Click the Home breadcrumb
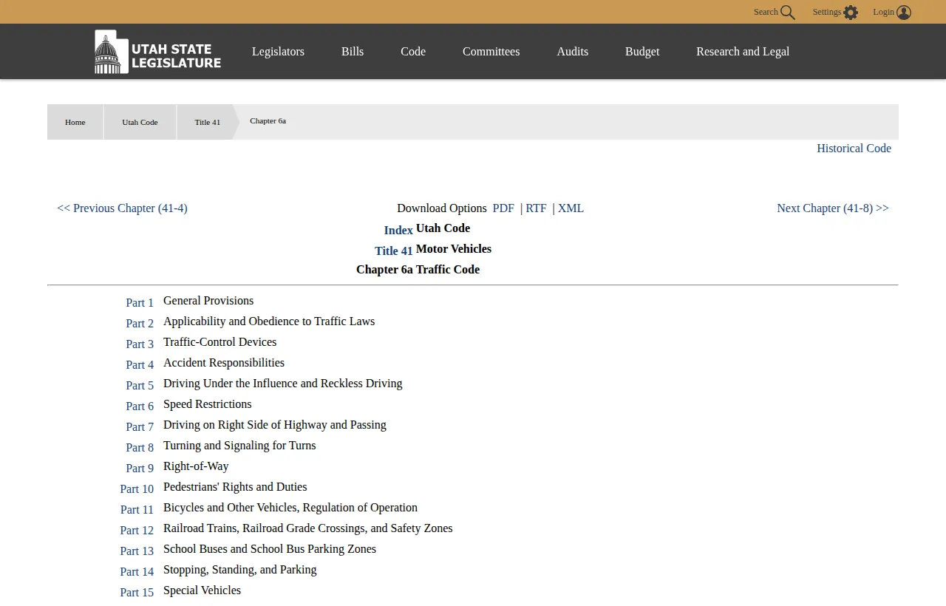This screenshot has height=606, width=946. (75, 122)
